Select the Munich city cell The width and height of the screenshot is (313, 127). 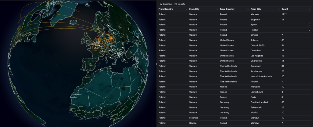tap(254, 113)
